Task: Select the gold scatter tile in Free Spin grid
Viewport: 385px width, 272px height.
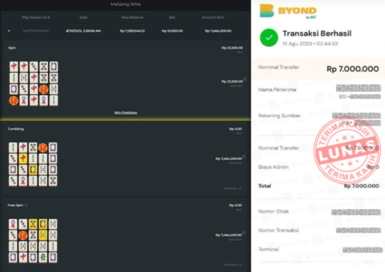Action: tap(23, 235)
